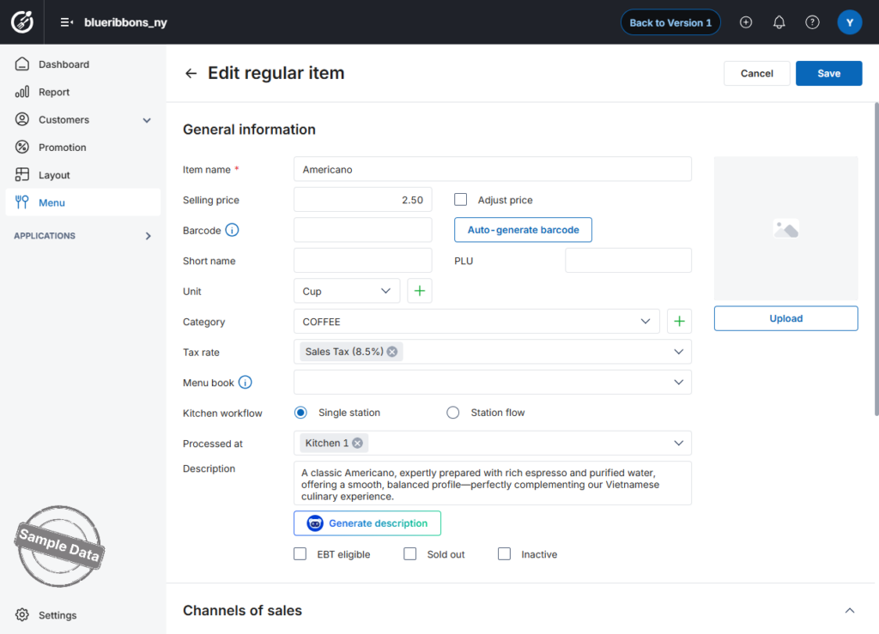Remove the Kitchen 1 tag
The height and width of the screenshot is (634, 879).
358,443
